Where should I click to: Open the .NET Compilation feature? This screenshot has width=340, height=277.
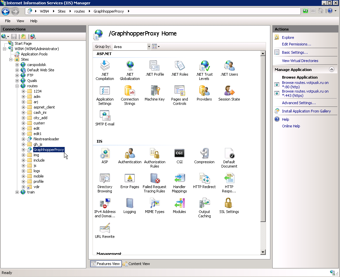(x=105, y=71)
